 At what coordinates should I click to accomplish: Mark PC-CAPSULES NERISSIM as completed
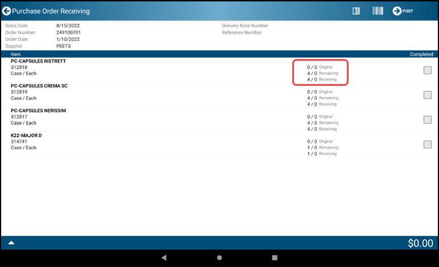(428, 120)
